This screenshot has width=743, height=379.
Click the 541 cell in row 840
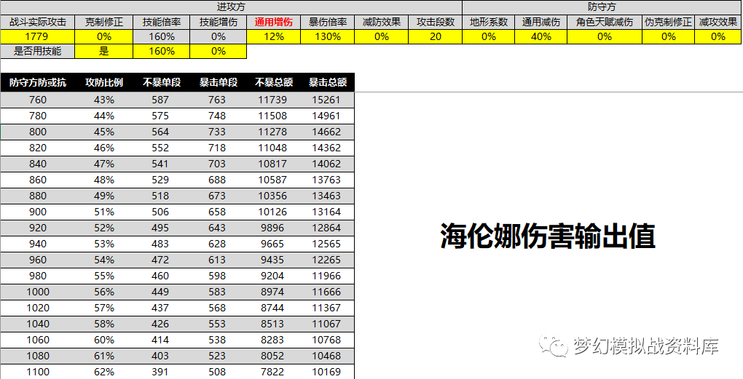[162, 164]
